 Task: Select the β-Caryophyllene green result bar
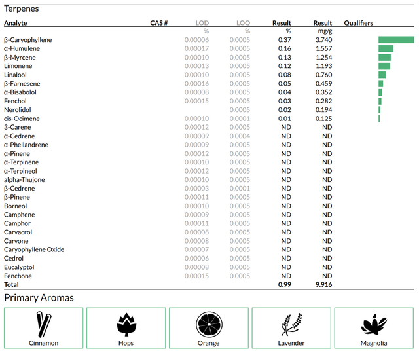(396, 40)
